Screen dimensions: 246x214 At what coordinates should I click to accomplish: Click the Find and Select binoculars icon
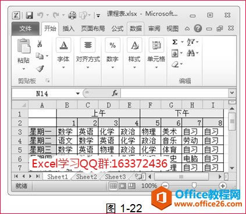(x=191, y=53)
